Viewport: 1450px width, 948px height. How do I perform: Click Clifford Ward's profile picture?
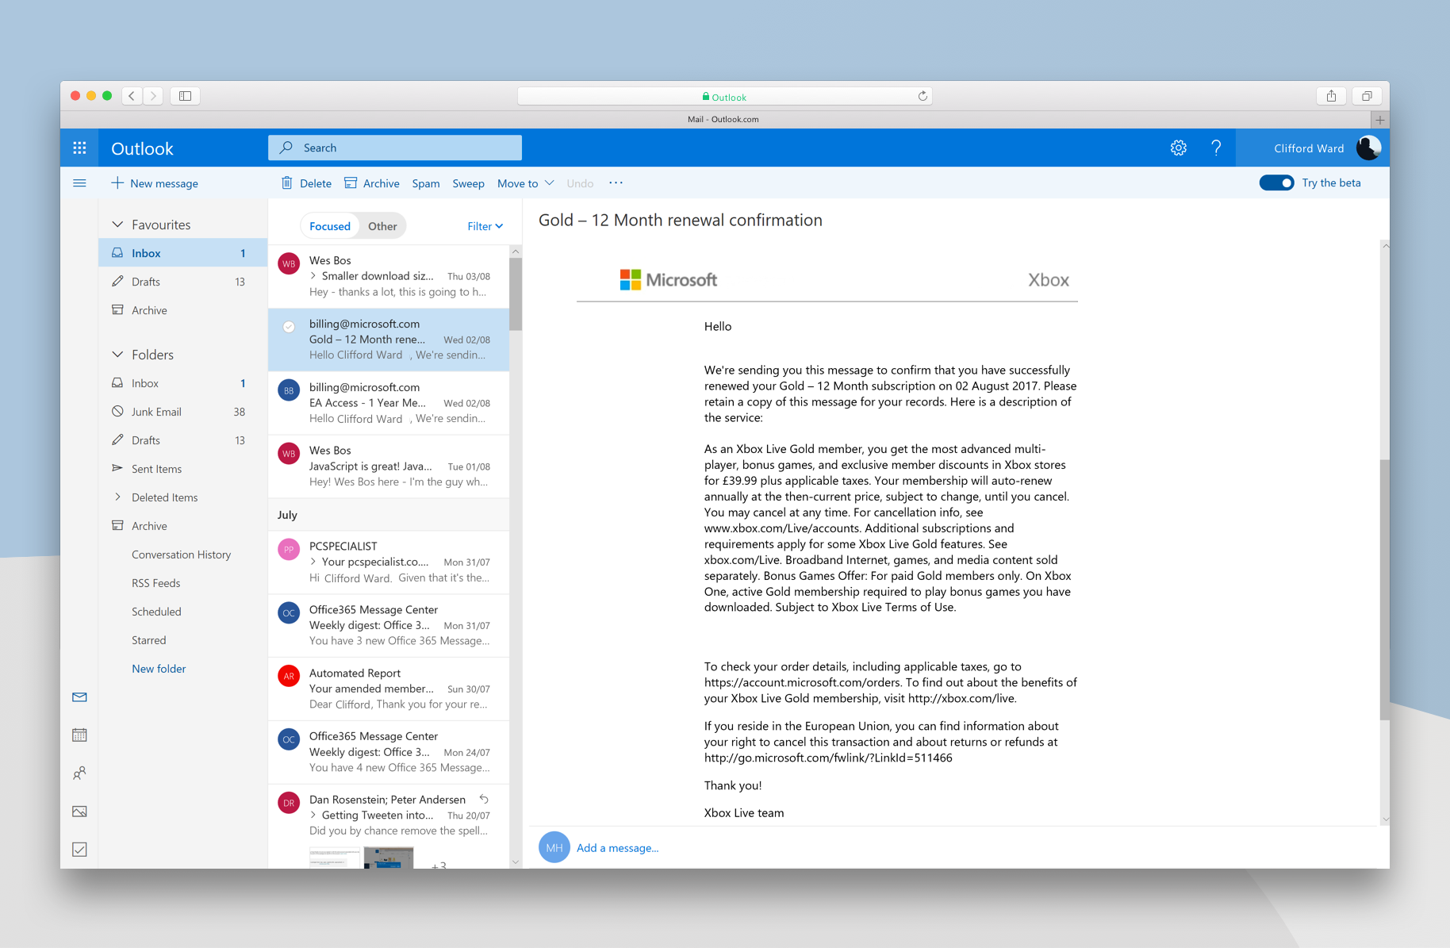click(1369, 148)
